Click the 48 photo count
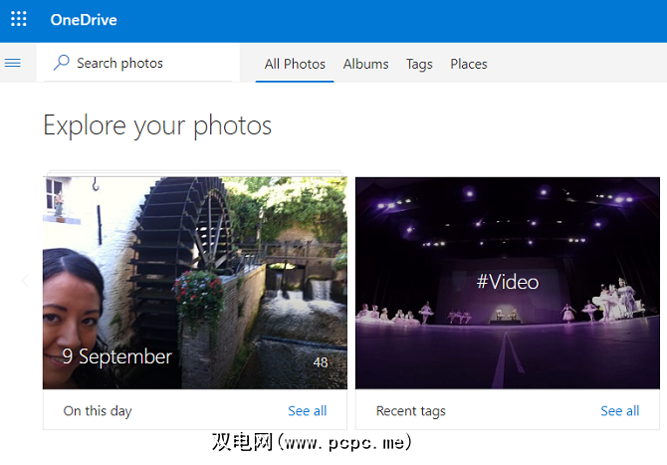This screenshot has height=465, width=667. (321, 362)
